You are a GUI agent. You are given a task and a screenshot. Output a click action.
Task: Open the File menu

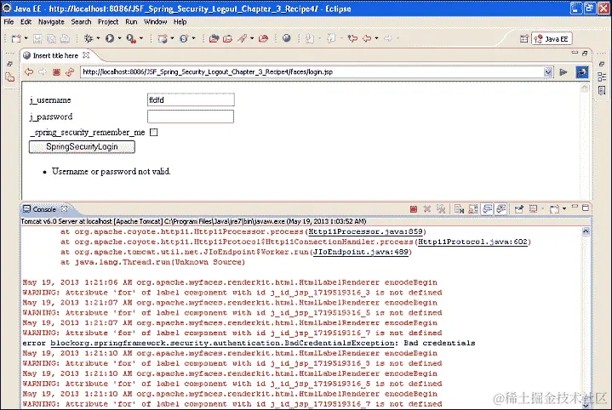coord(9,22)
